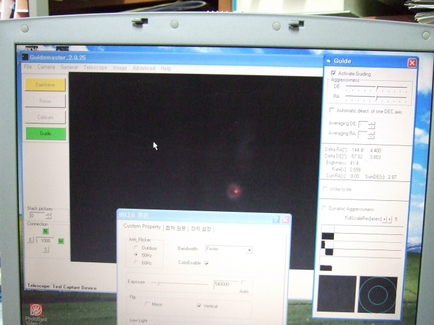The image size is (434, 325).
Task: Uncheck the ColorEnable checkbox
Action: (207, 263)
